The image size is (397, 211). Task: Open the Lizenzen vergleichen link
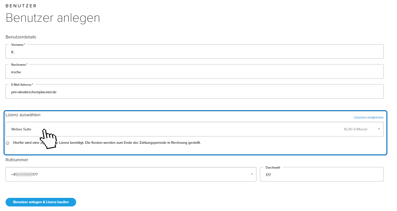click(x=368, y=118)
